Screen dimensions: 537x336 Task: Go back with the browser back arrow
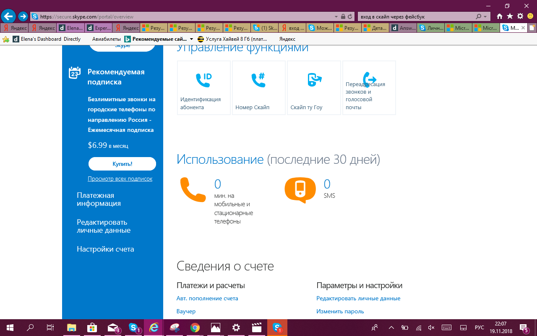pos(8,16)
